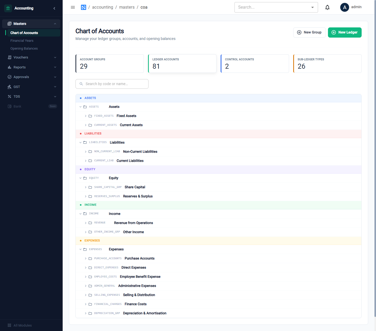Open the admin user avatar
This screenshot has height=331, width=376.
point(345,7)
